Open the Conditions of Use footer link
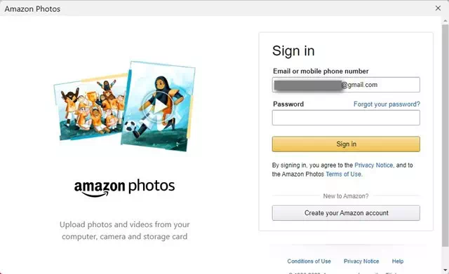 (x=309, y=261)
